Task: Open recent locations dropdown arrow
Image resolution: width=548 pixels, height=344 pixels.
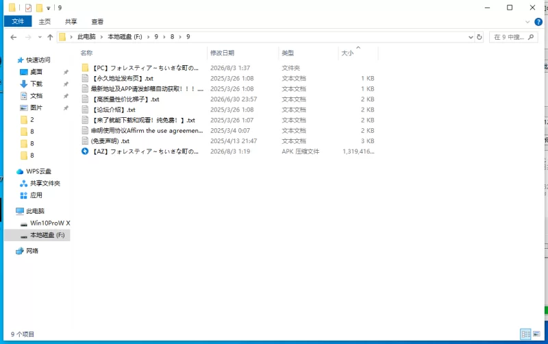Action: (x=40, y=37)
